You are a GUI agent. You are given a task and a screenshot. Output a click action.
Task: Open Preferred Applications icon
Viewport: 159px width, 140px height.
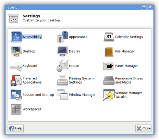pos(16,80)
